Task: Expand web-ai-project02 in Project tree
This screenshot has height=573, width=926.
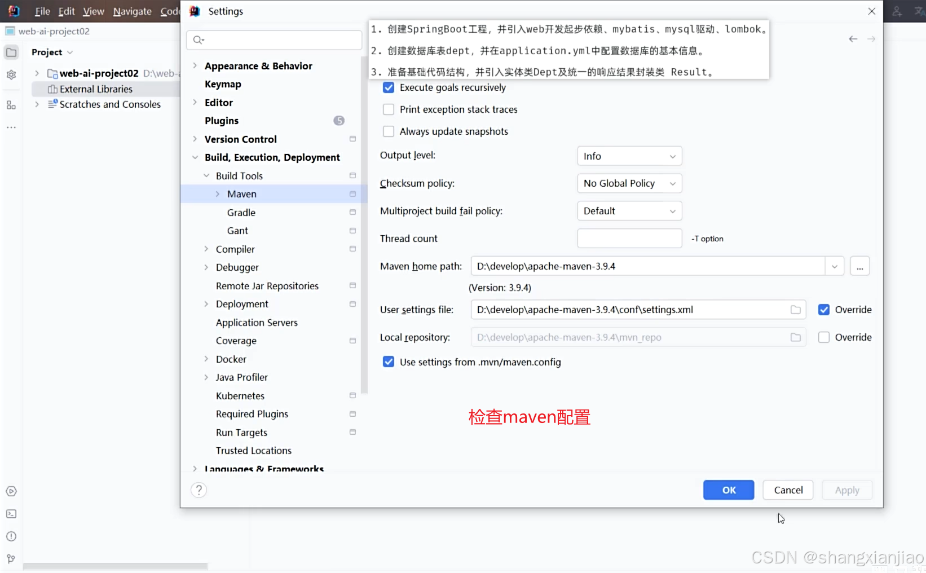Action: click(x=37, y=73)
